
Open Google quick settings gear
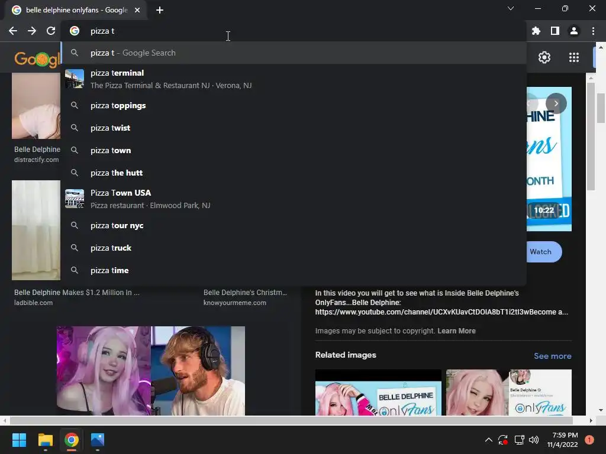pos(544,57)
